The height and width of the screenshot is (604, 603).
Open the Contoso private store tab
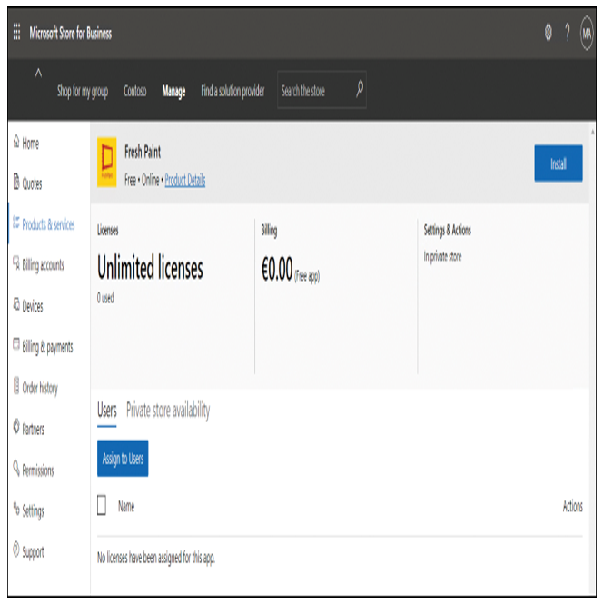(134, 91)
